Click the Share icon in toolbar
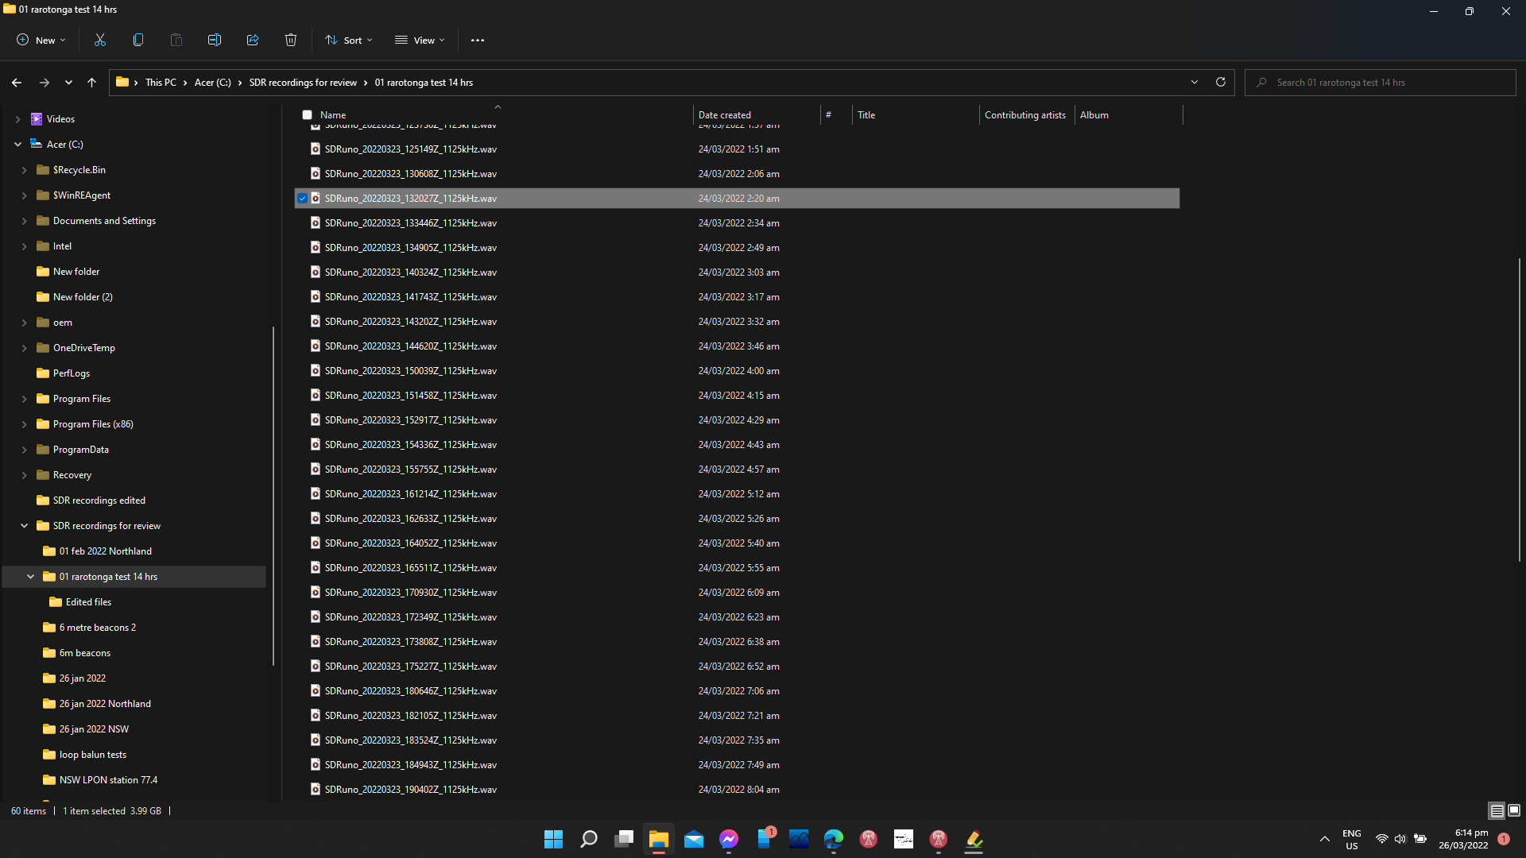The width and height of the screenshot is (1526, 858). [x=253, y=40]
